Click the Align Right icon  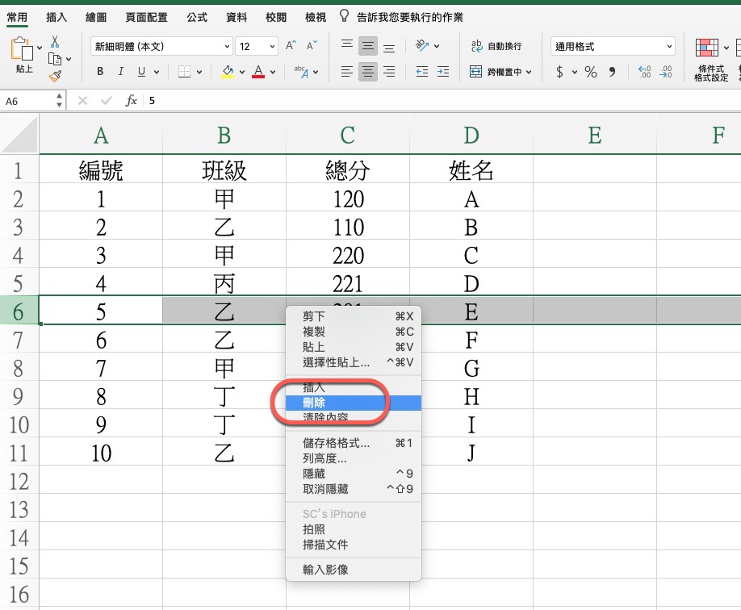click(389, 72)
